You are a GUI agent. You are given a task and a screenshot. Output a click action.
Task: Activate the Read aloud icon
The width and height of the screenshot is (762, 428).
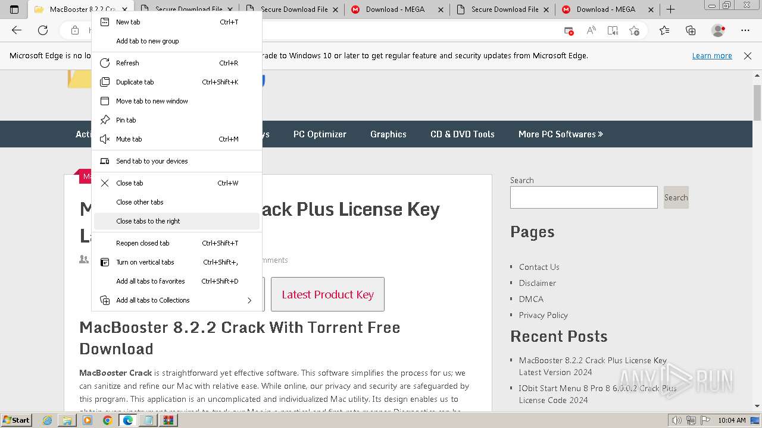click(x=591, y=31)
